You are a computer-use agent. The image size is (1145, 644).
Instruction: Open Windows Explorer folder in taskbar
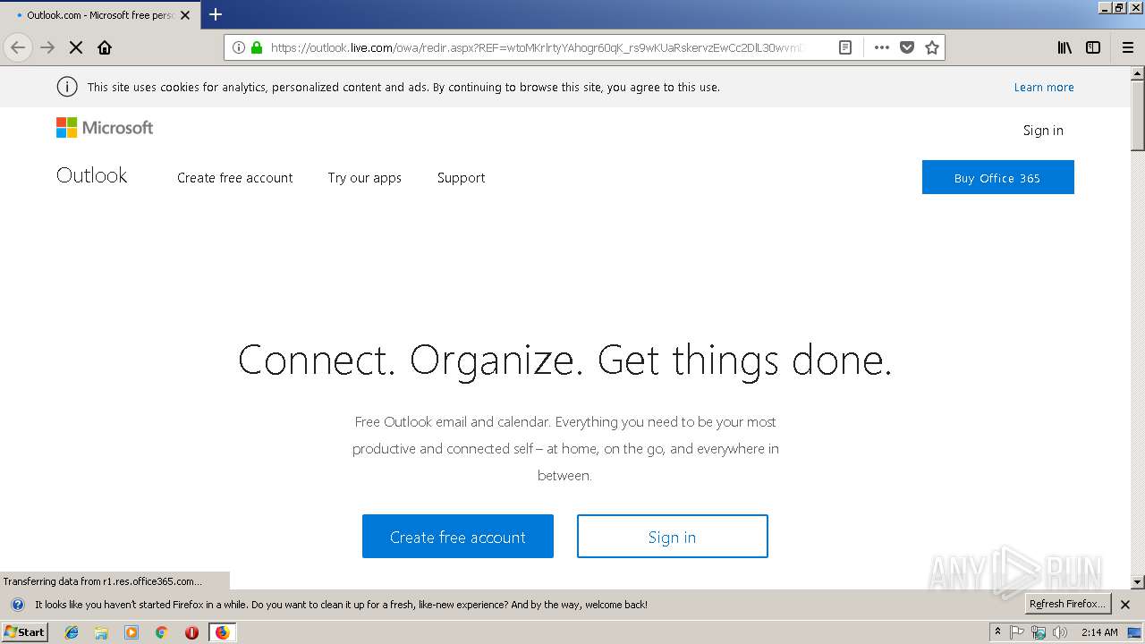tap(101, 632)
